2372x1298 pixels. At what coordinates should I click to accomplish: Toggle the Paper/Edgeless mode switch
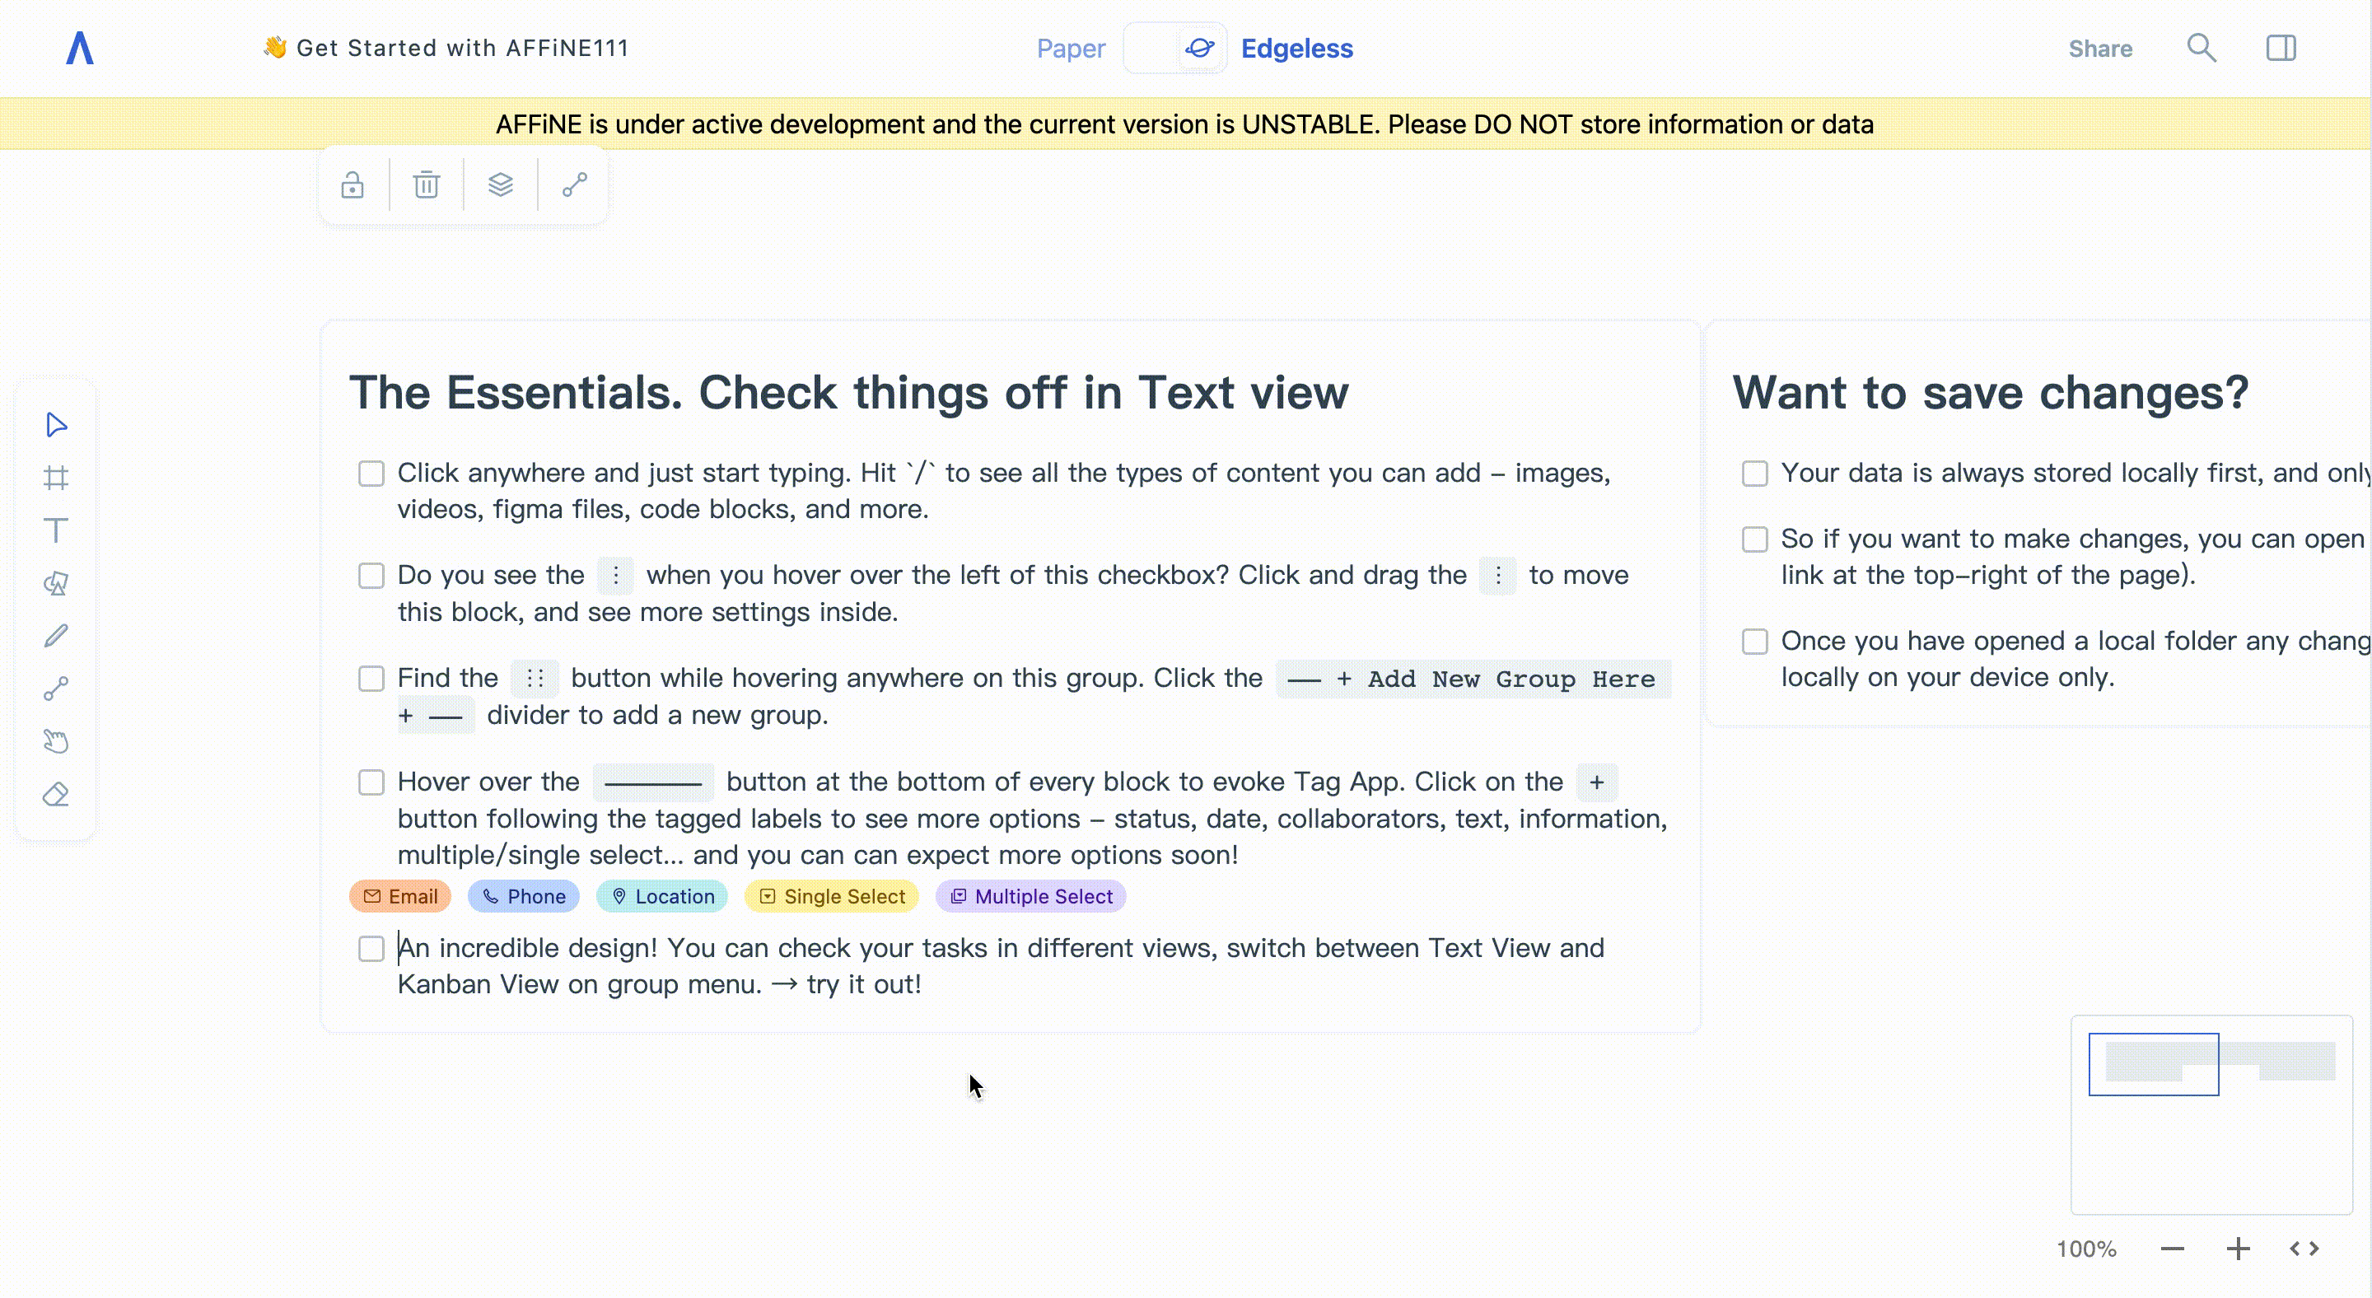1175,48
